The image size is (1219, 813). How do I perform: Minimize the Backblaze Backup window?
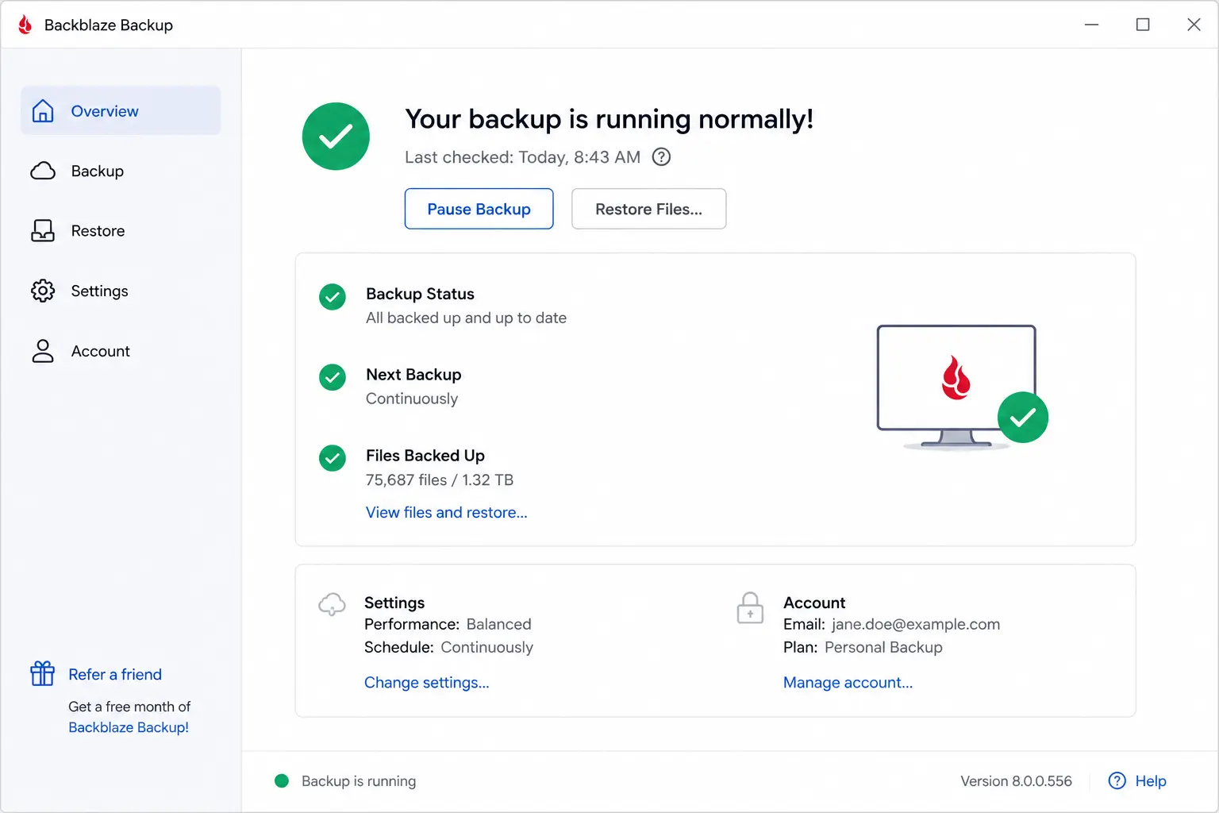[x=1092, y=25]
